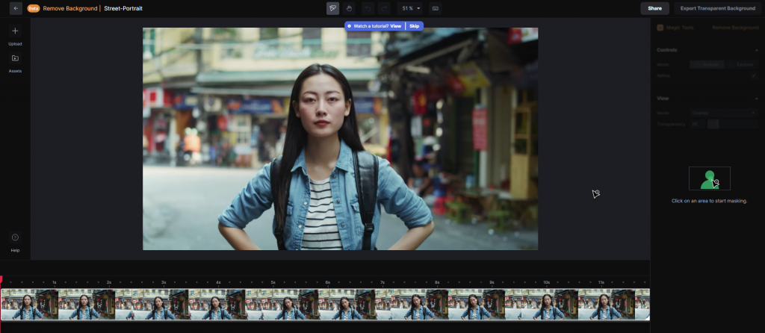Open the Help menu

tap(15, 237)
